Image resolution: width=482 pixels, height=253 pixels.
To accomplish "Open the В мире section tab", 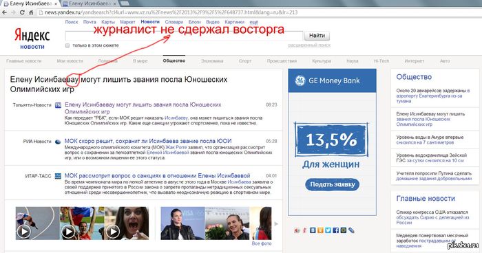I will click(x=140, y=61).
